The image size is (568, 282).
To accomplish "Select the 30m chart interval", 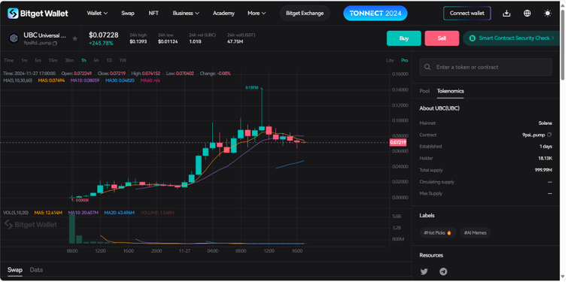I will (x=69, y=60).
